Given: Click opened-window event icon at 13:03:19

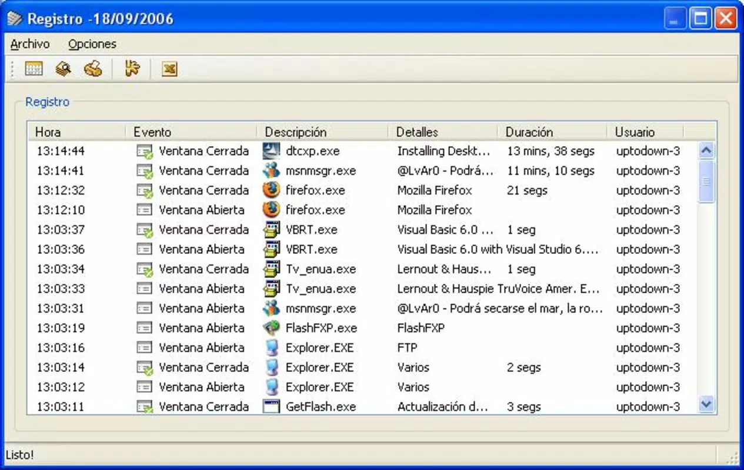Looking at the screenshot, I should pyautogui.click(x=144, y=328).
